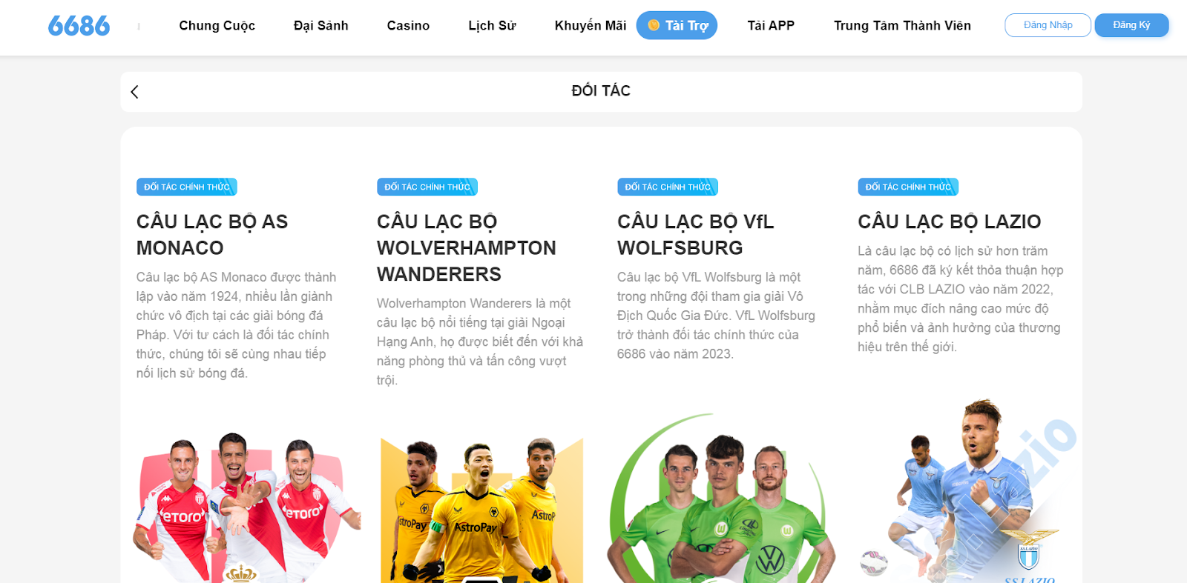
Task: Click the Đăng Nhập login button
Action: [1048, 25]
